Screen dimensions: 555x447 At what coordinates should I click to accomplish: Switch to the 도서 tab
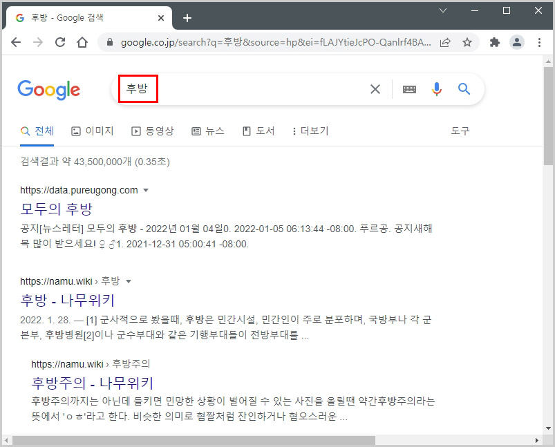(x=258, y=131)
